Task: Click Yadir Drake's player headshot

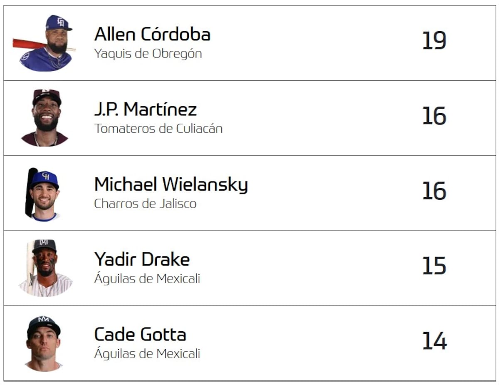Action: 45,268
